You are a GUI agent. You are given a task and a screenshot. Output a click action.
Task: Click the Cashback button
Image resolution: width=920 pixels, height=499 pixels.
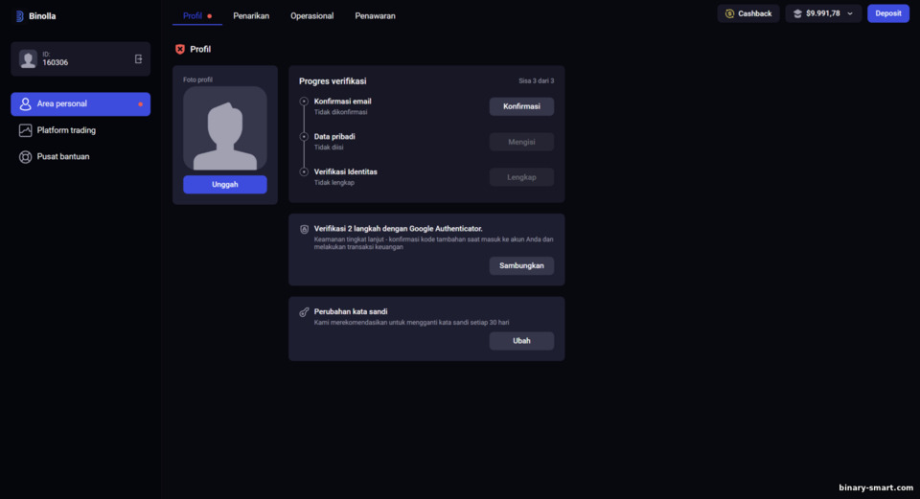click(748, 13)
